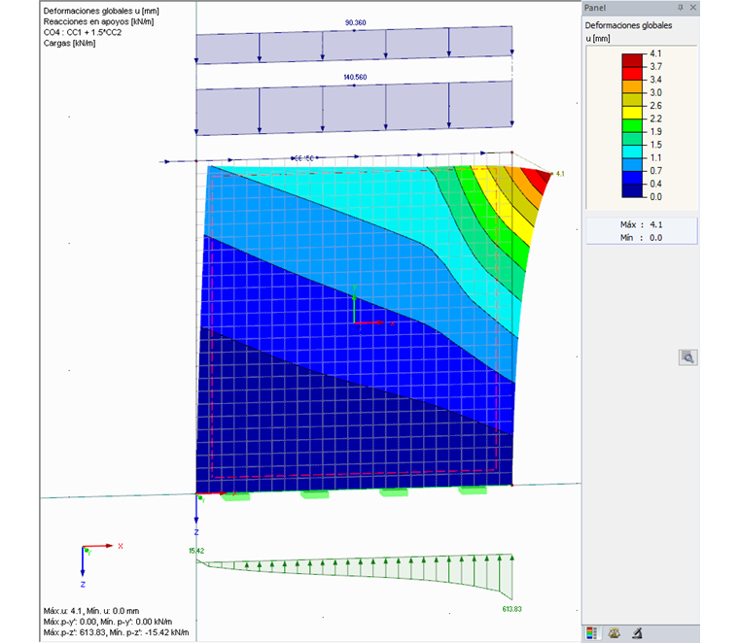
Task: Click the upper distributed load 90.360 block
Action: (x=354, y=45)
